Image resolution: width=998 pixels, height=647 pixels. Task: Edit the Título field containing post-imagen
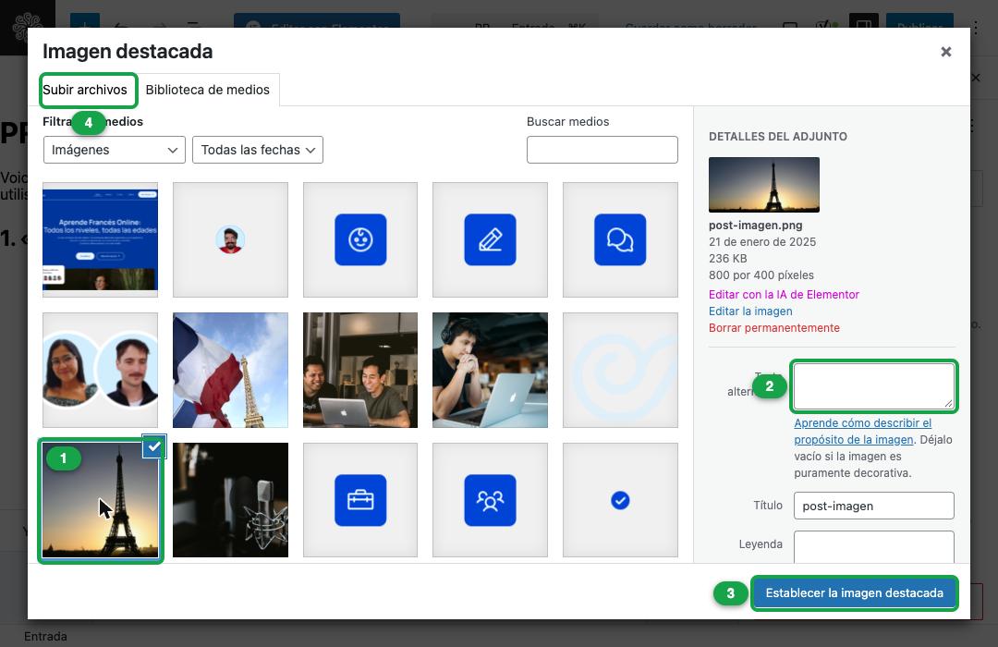(874, 506)
